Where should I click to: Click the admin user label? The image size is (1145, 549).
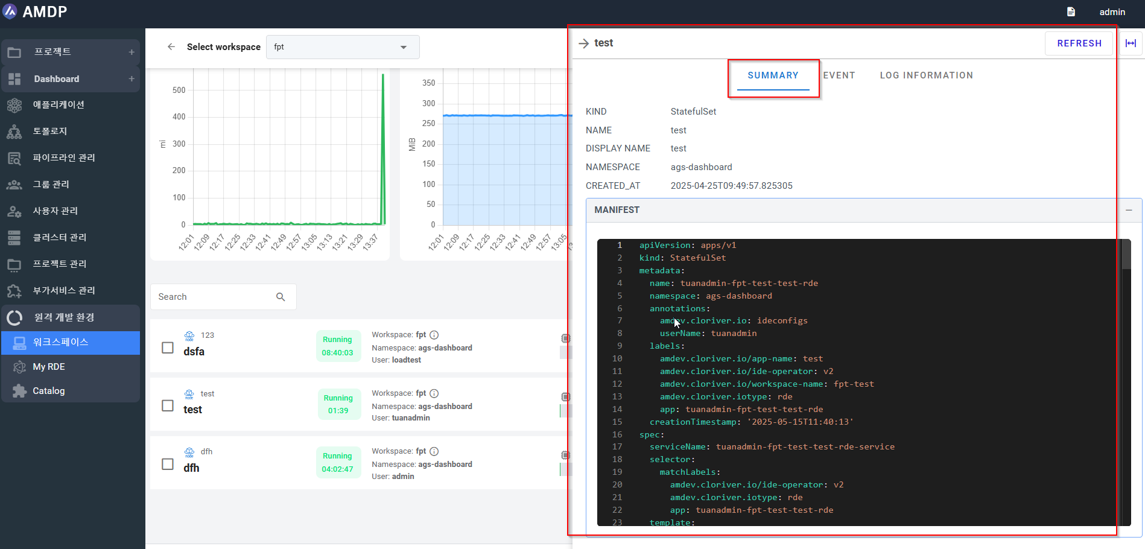click(1112, 12)
